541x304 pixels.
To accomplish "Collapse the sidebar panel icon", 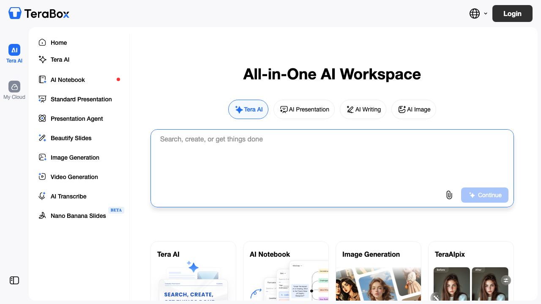I will click(x=14, y=280).
